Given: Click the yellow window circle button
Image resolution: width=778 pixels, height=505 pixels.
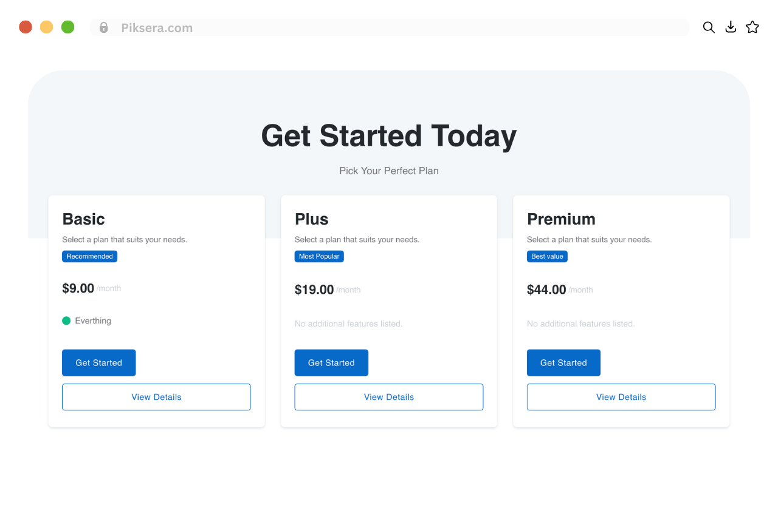Looking at the screenshot, I should (x=47, y=27).
